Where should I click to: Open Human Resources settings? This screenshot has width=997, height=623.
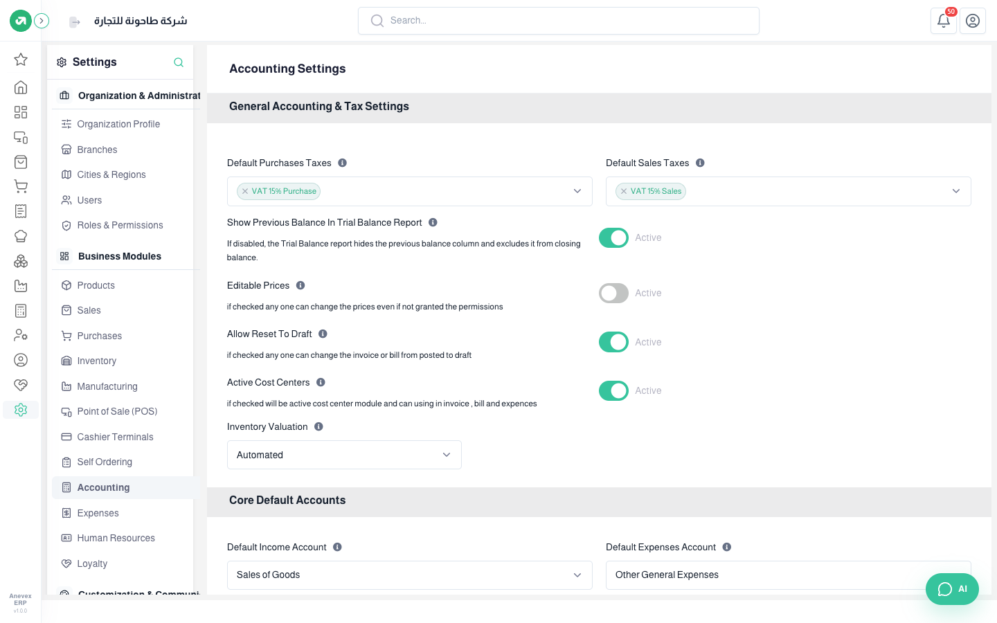coord(116,538)
